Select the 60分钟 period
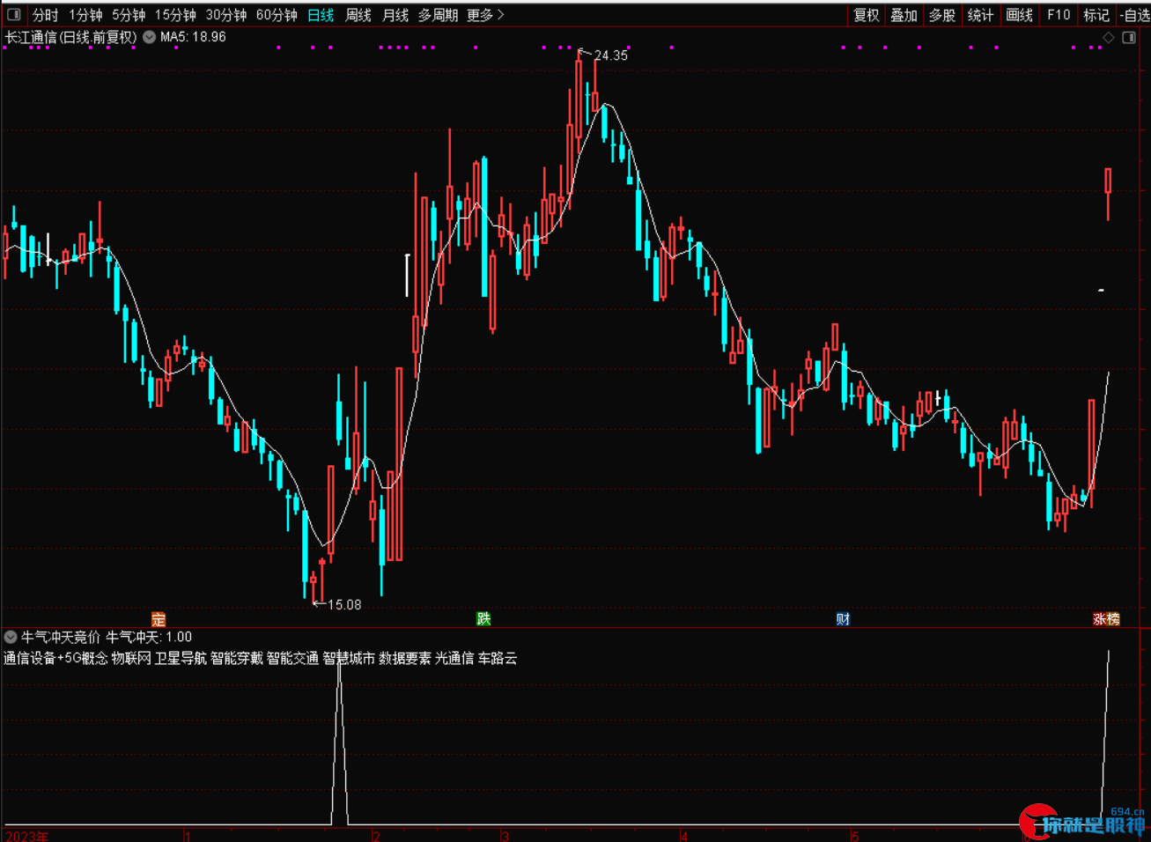The height and width of the screenshot is (842, 1151). [x=277, y=15]
